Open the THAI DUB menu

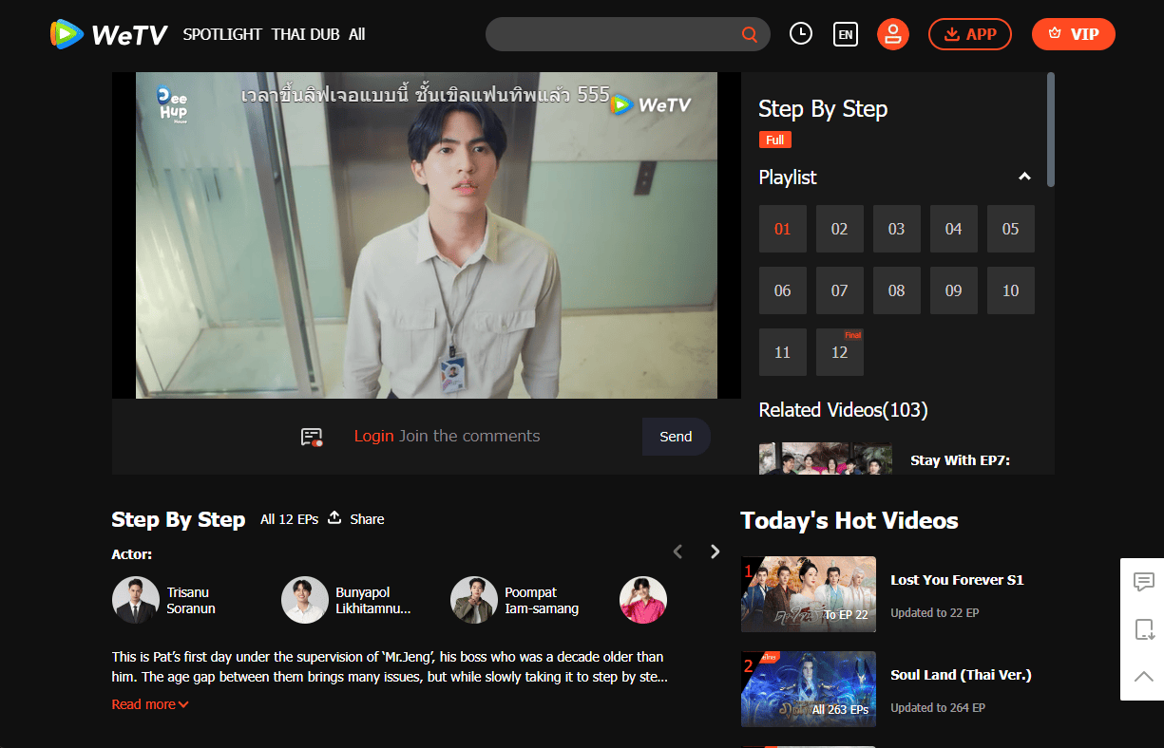(x=305, y=34)
